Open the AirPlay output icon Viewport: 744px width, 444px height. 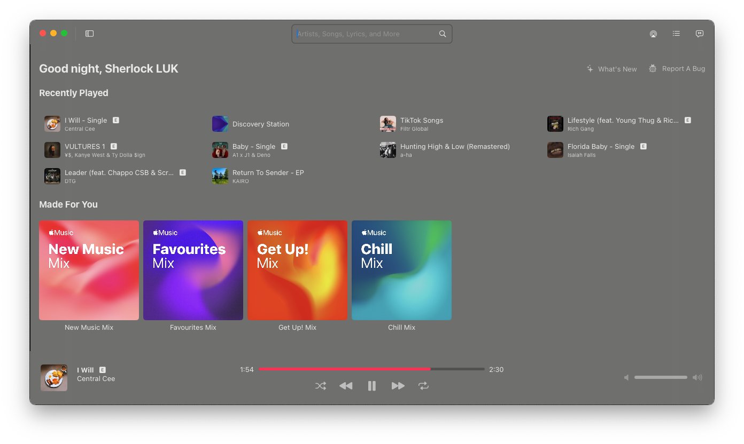pos(653,34)
